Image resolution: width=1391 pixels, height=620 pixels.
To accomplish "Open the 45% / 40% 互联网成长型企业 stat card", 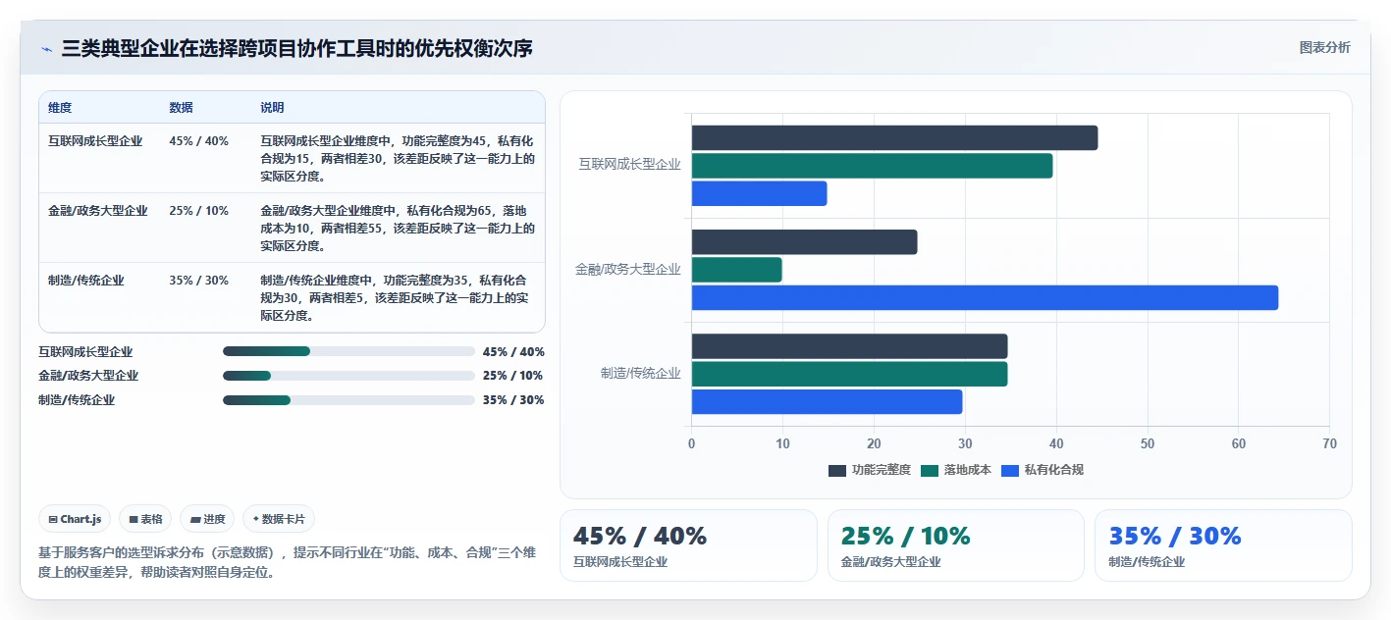I will (x=688, y=545).
